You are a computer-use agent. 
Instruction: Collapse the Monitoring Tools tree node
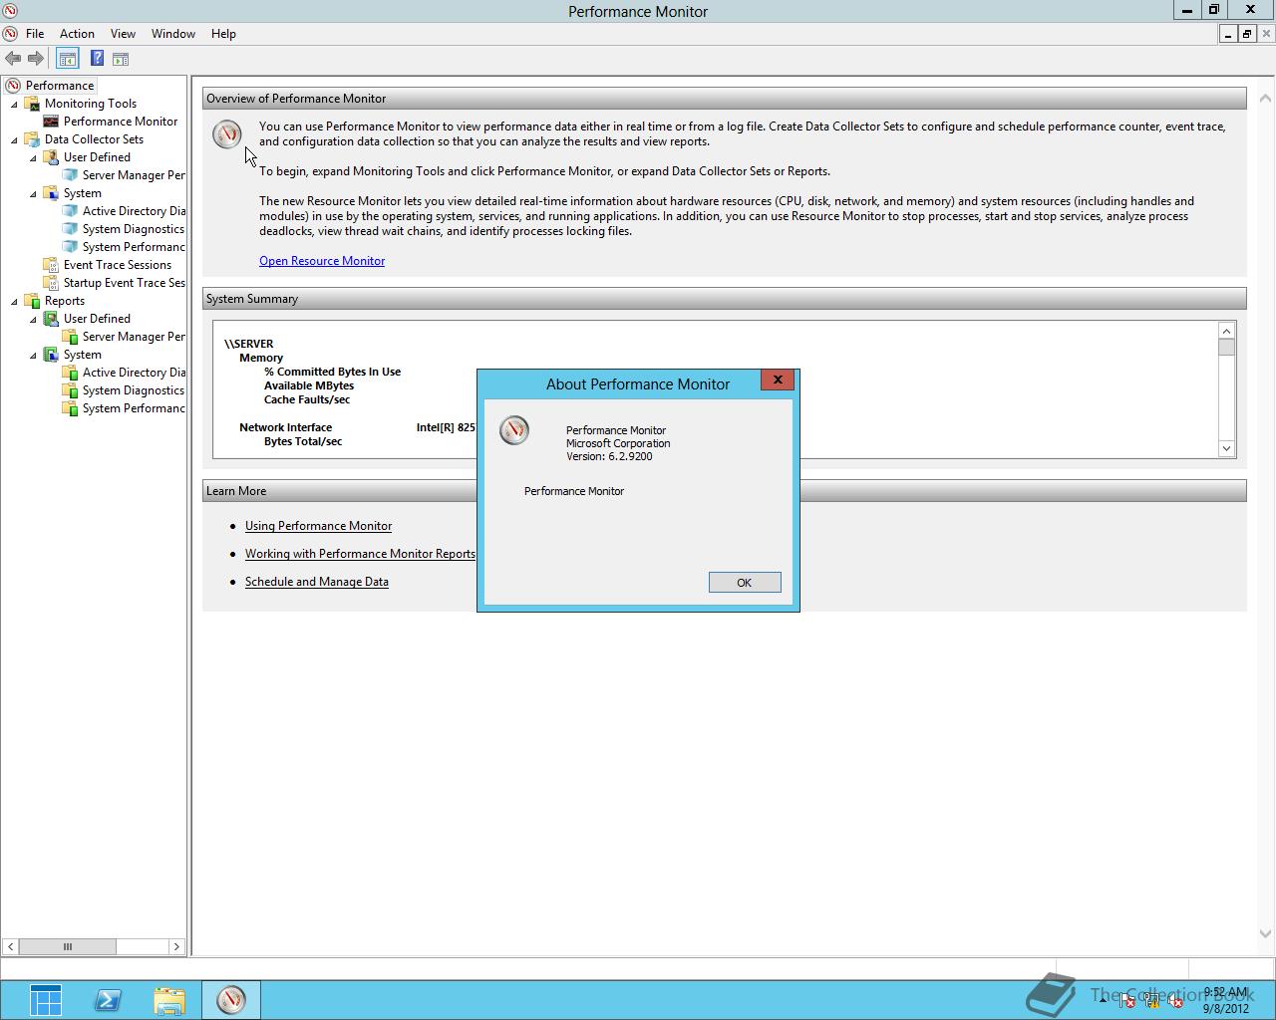14,105
